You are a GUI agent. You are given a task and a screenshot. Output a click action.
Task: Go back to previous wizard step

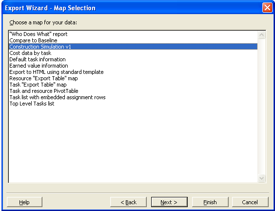pyautogui.click(x=128, y=202)
